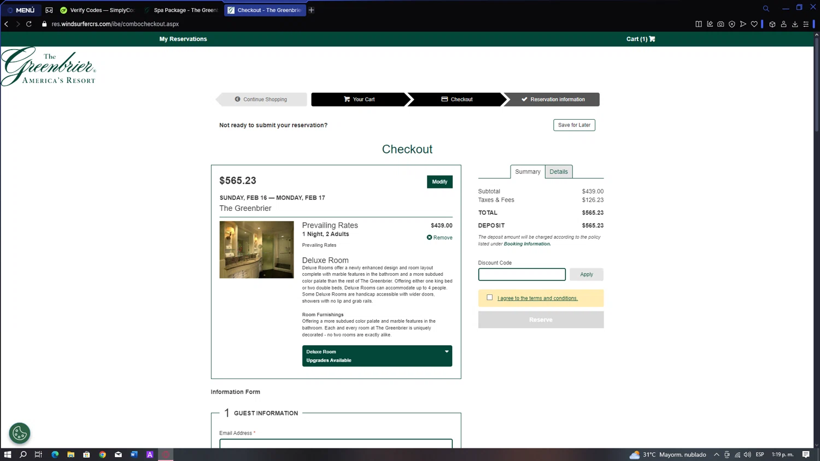Click the Modify reservation button
This screenshot has height=461, width=820.
tap(440, 181)
